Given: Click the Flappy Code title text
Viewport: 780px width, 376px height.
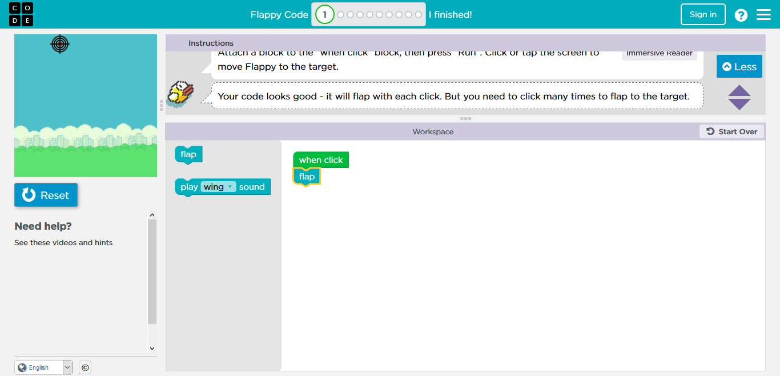Looking at the screenshot, I should 279,15.
